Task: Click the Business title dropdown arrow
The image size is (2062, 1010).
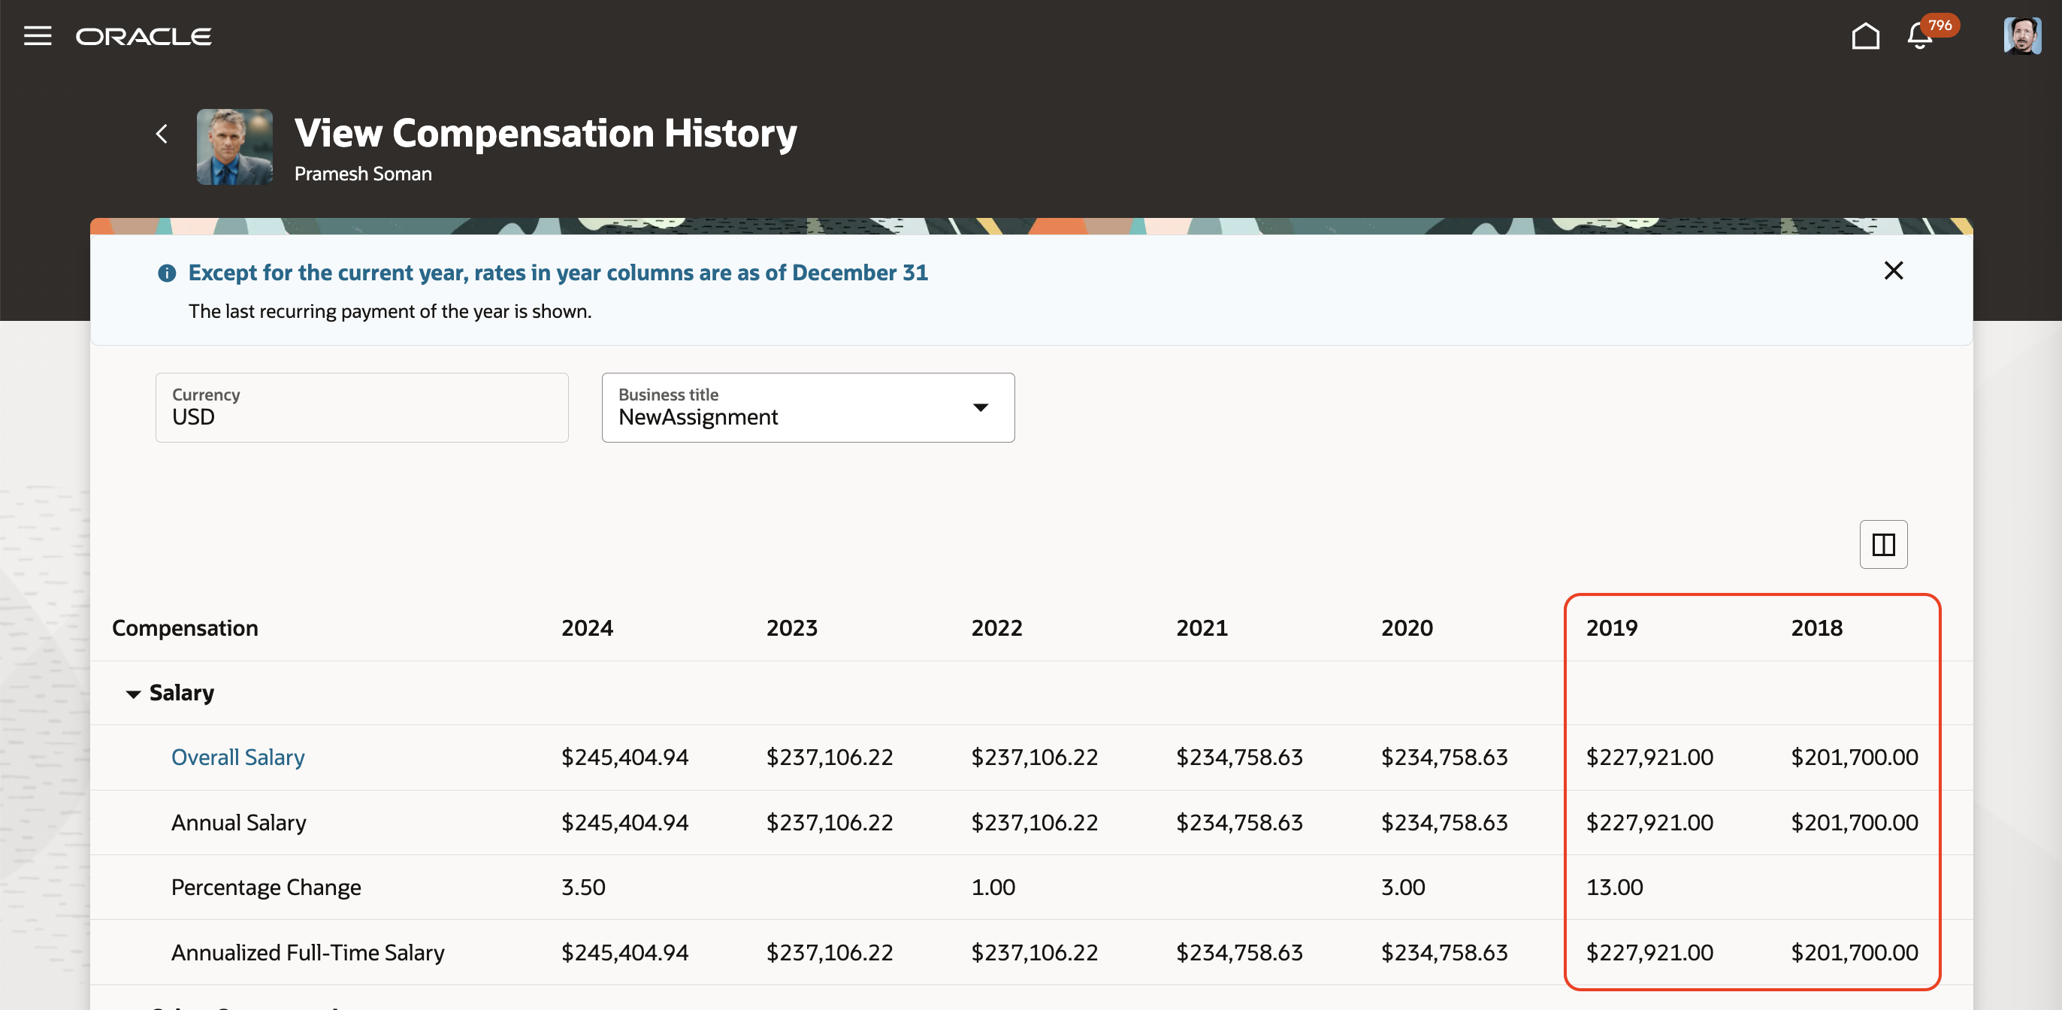Action: 980,407
